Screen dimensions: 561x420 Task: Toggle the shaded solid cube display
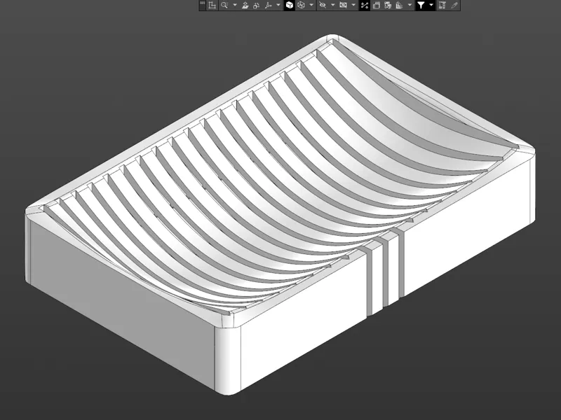point(290,5)
